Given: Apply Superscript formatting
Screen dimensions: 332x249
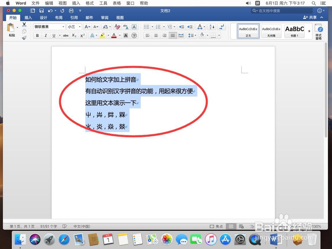Looking at the screenshot, I should (83, 35).
